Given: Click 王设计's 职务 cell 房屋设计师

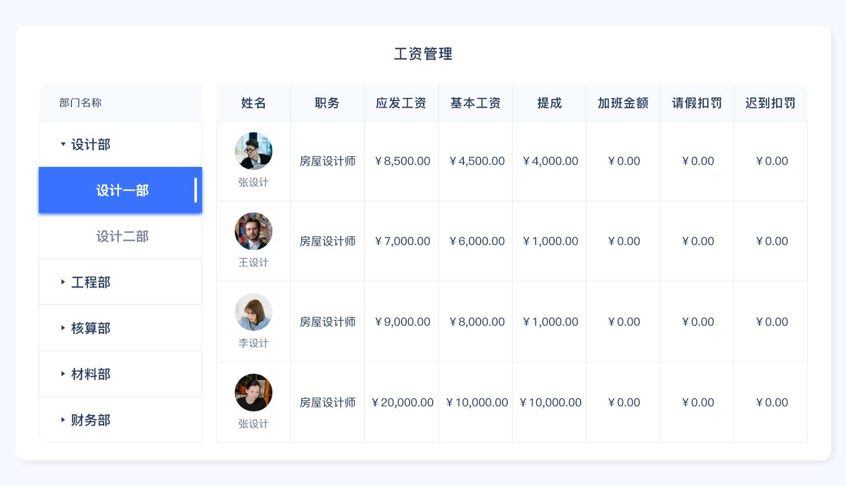Looking at the screenshot, I should point(328,241).
